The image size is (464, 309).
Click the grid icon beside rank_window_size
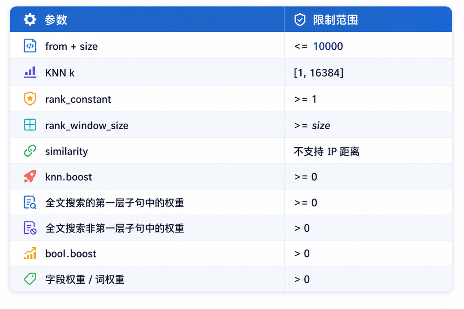[30, 125]
